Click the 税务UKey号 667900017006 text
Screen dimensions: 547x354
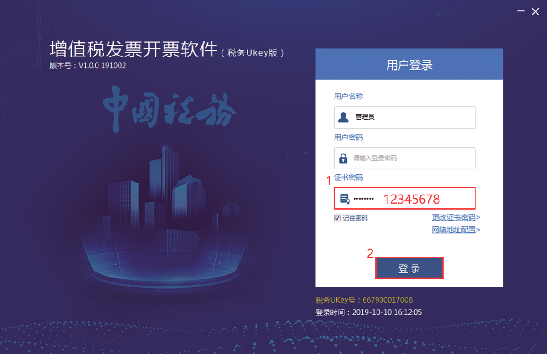(x=364, y=300)
